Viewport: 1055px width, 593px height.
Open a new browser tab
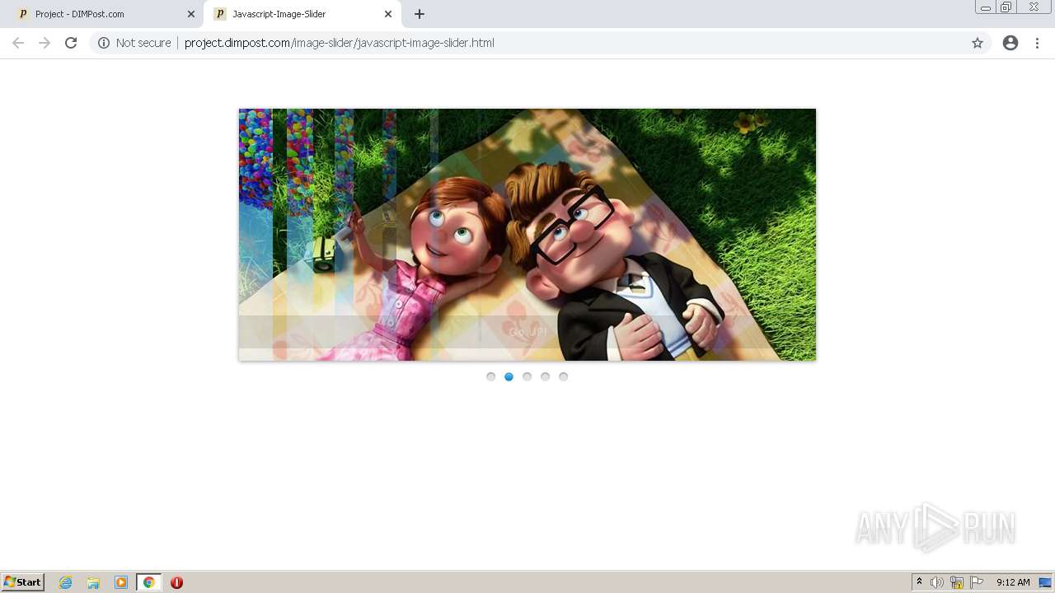420,14
